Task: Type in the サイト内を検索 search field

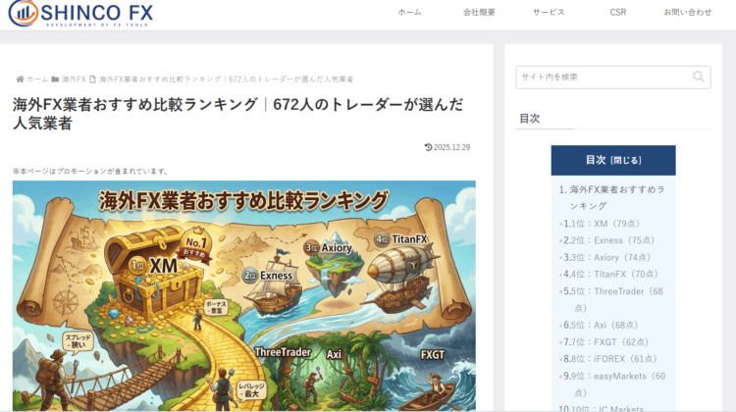Action: pyautogui.click(x=601, y=77)
